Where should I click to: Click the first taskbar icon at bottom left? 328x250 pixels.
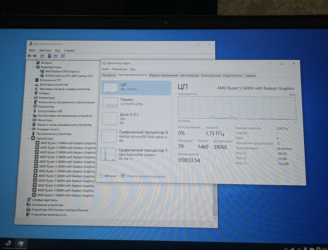[x=8, y=243]
